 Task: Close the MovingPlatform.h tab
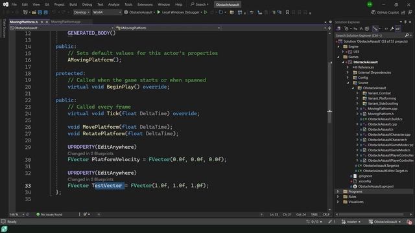tap(47, 22)
